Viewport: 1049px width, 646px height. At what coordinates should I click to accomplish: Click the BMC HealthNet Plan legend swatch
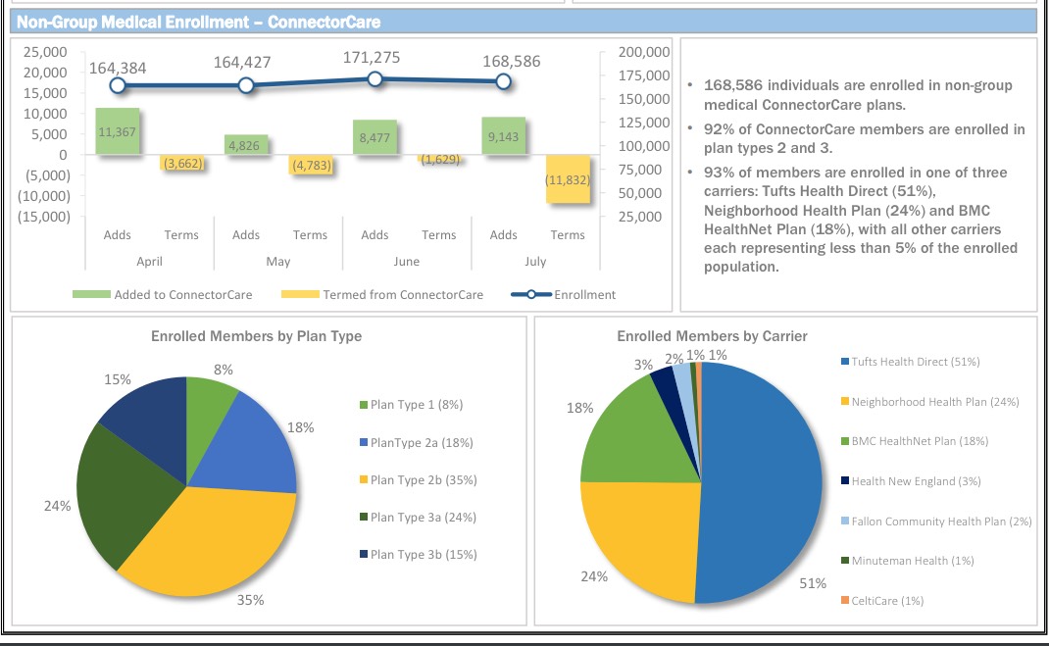[x=845, y=441]
